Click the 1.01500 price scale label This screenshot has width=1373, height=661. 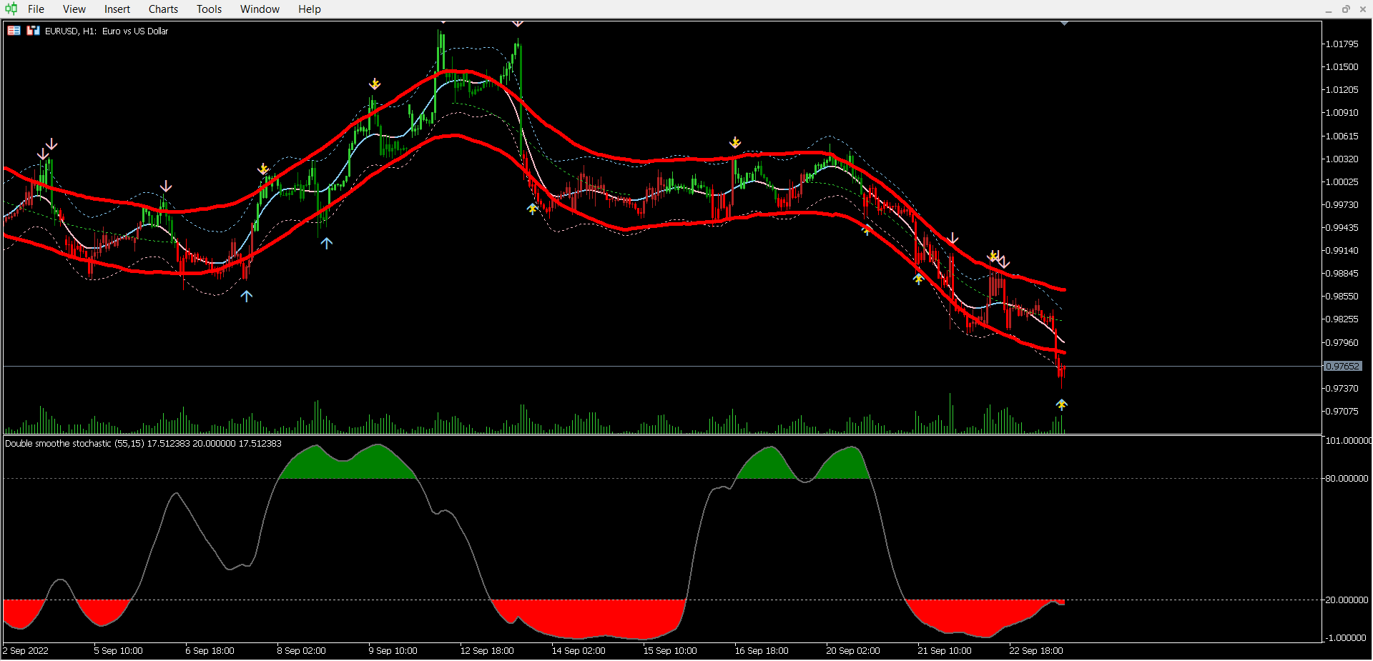coord(1342,67)
